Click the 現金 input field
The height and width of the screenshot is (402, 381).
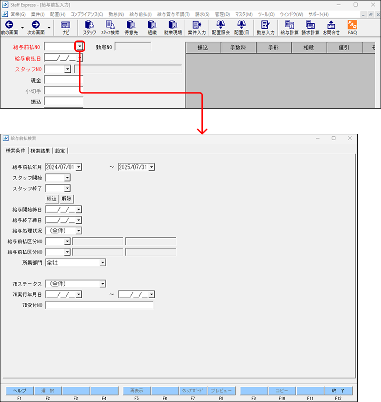click(x=64, y=80)
